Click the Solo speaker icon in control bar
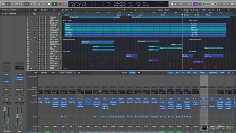The height and width of the screenshot is (133, 236). coord(172,4)
